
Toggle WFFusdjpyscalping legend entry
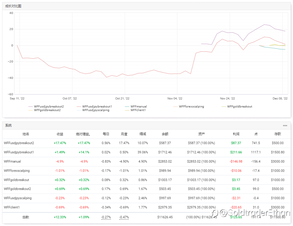tap(93, 110)
